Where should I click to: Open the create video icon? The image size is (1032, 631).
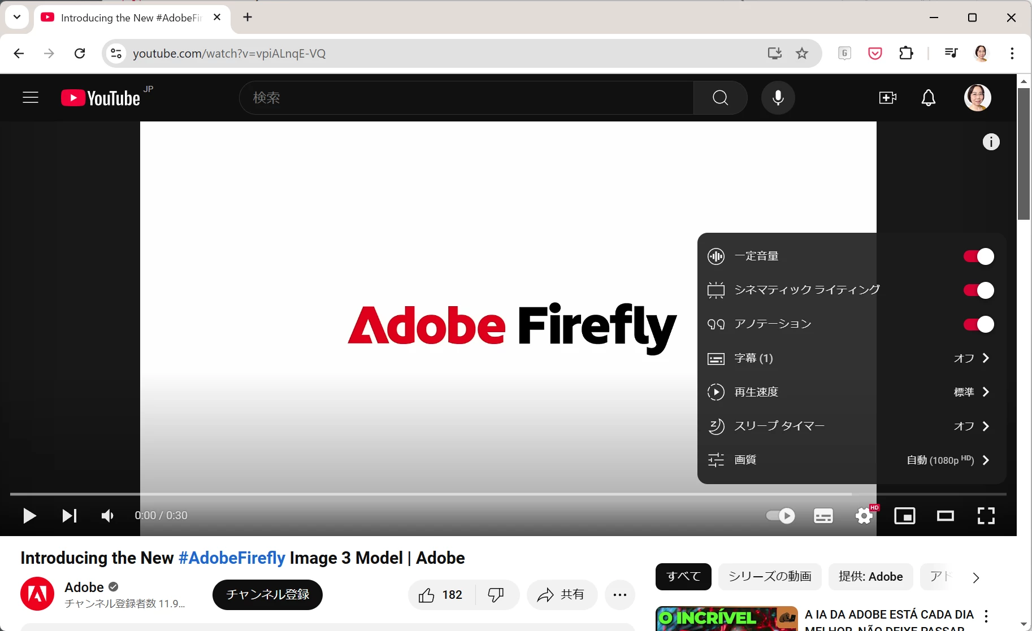click(888, 98)
